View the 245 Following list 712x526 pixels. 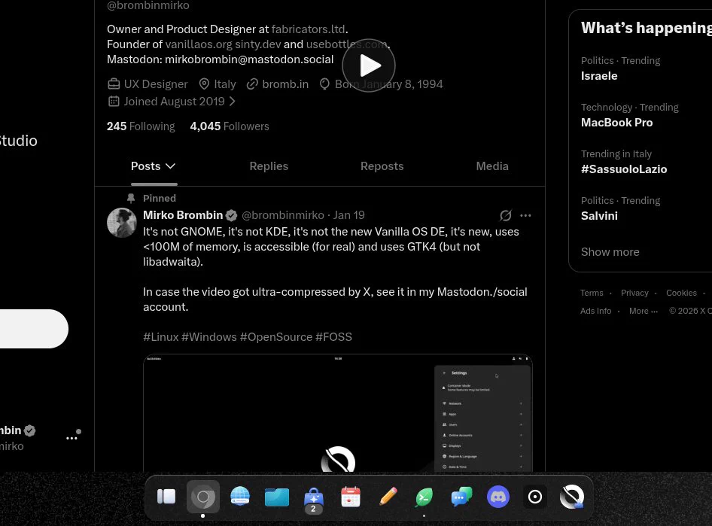tap(141, 126)
